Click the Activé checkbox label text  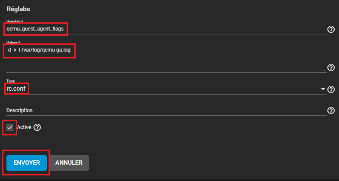pos(24,127)
